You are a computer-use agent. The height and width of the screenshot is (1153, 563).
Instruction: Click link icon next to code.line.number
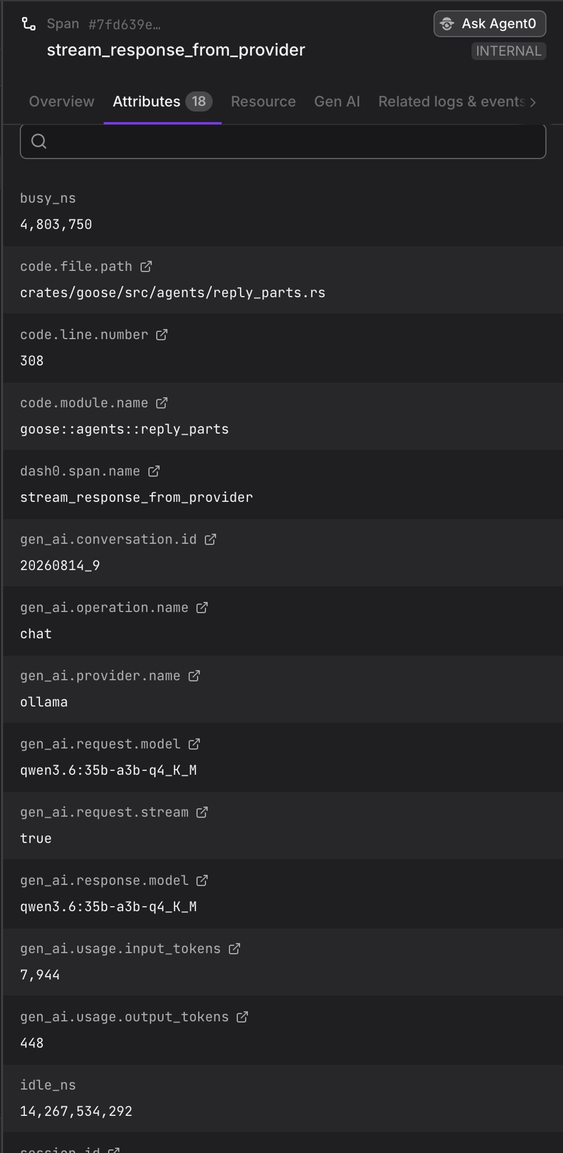pos(161,335)
